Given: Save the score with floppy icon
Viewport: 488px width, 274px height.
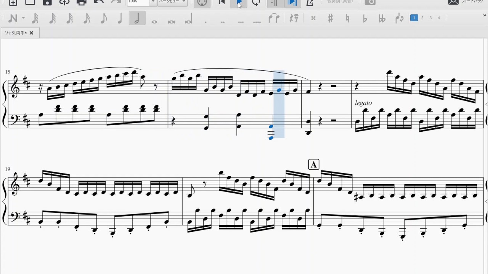Looking at the screenshot, I should point(47,3).
